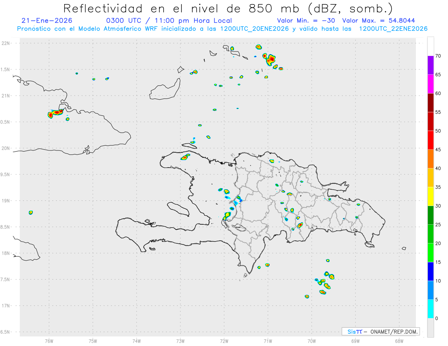Click the '18N' latitude label

6,253
